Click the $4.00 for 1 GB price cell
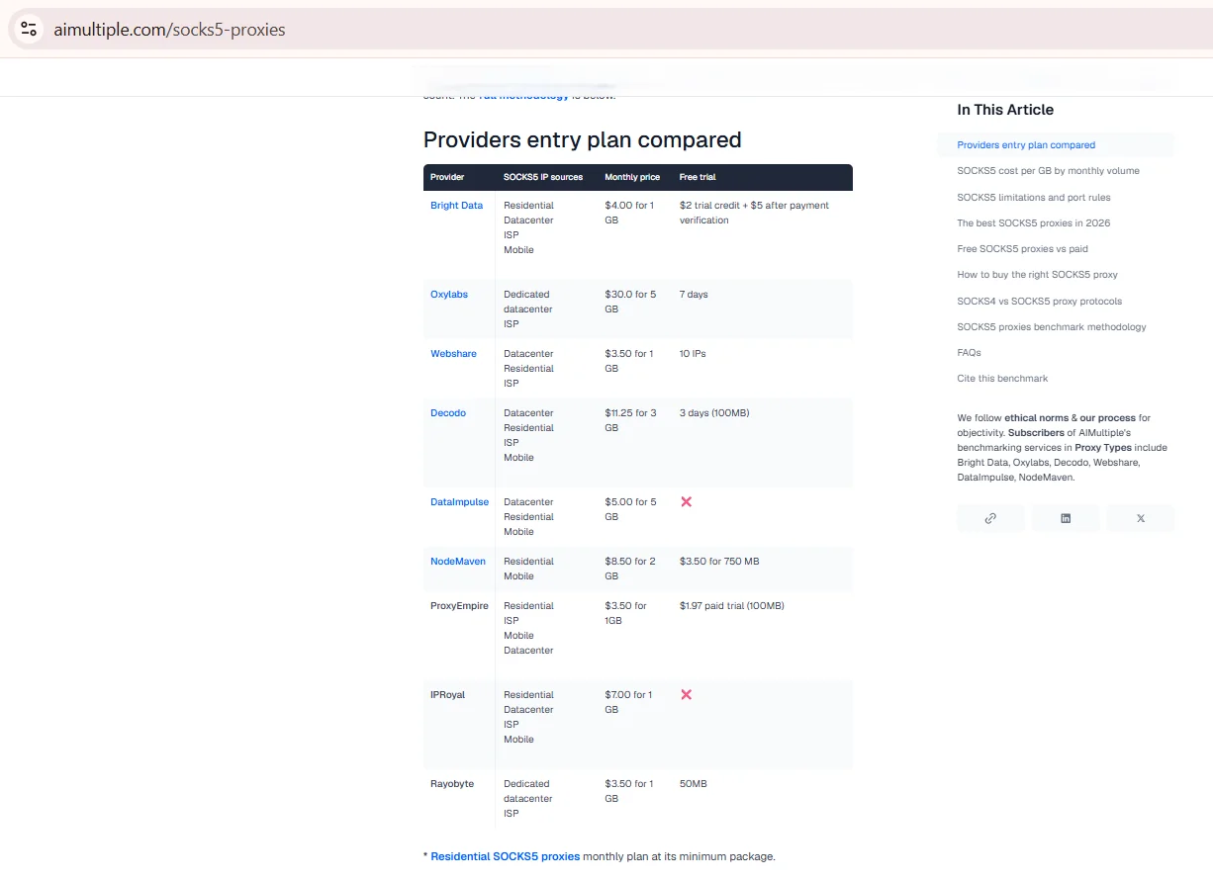 629,213
